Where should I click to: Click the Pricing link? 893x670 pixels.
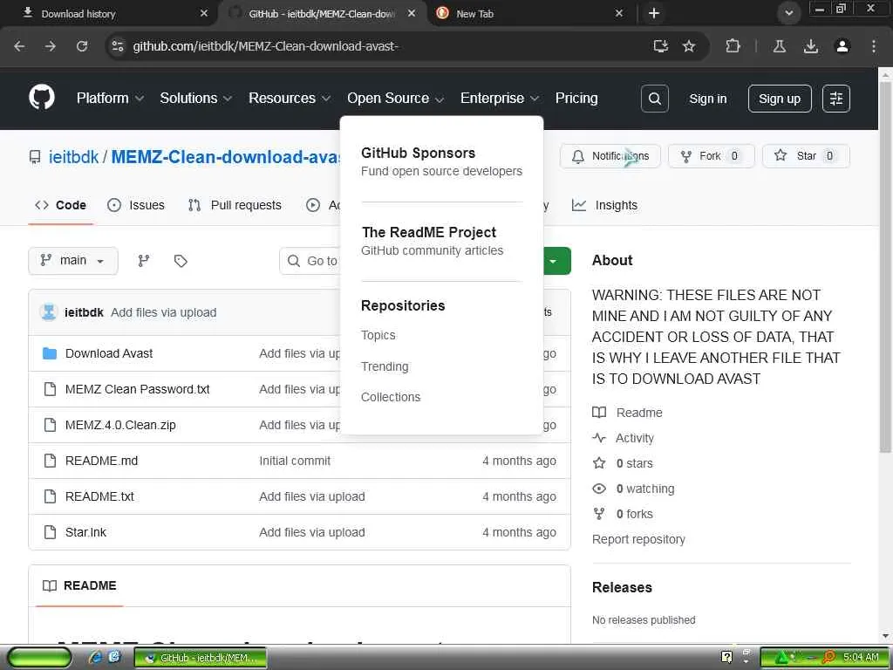click(x=576, y=98)
